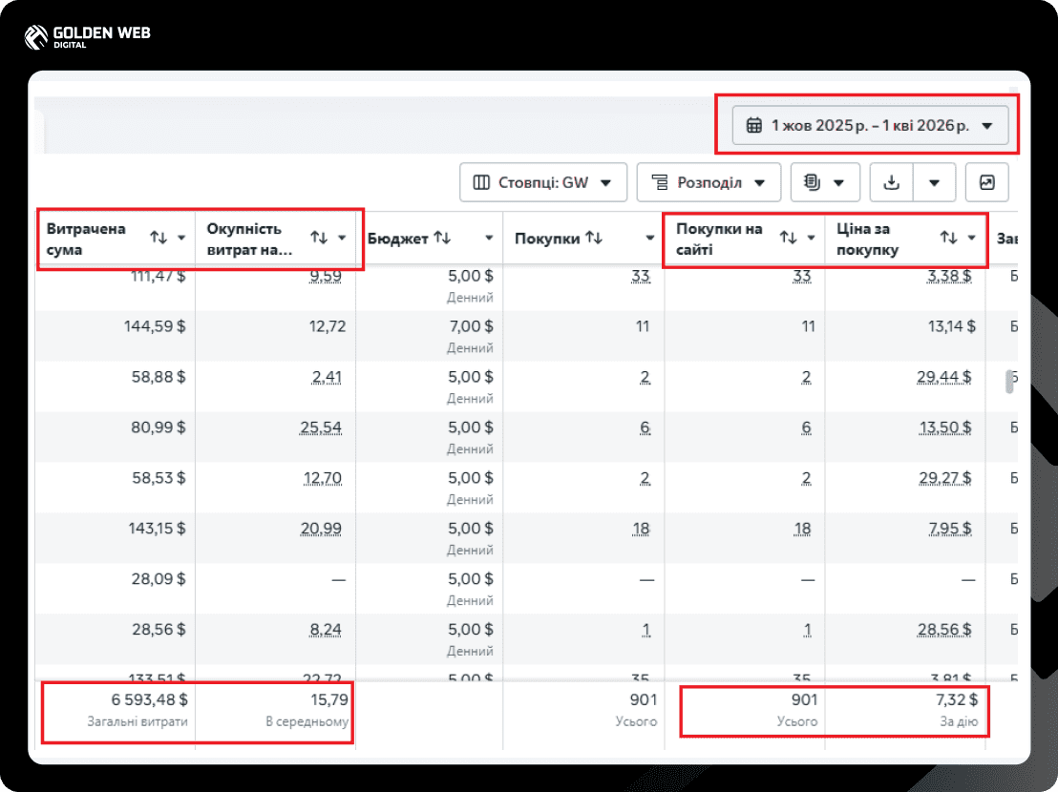Sort by Покупки arrows icon
Screen dimensions: 1058x792
pyautogui.click(x=594, y=238)
